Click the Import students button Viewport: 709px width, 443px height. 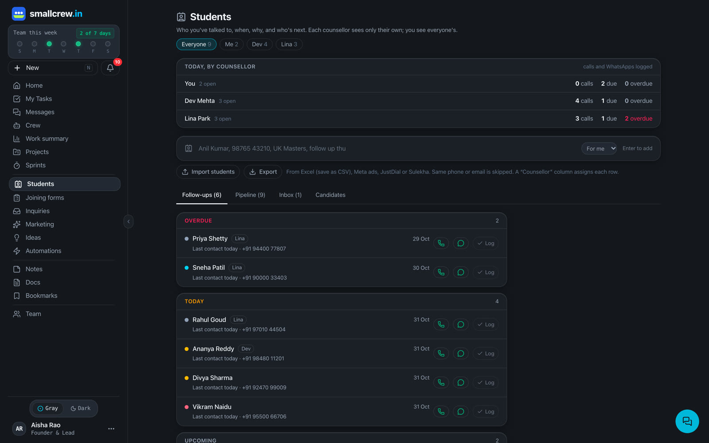point(208,172)
